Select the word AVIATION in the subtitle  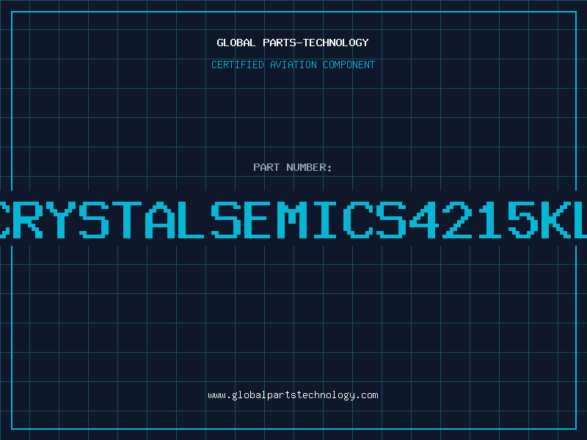click(x=293, y=65)
